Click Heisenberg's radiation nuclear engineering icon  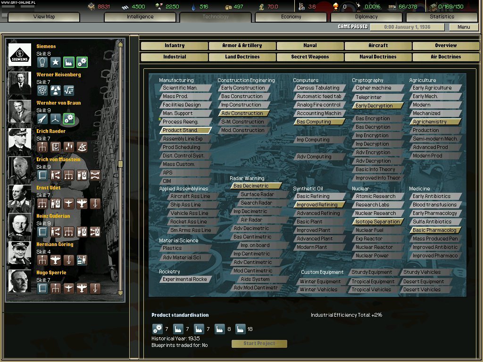[x=56, y=90]
